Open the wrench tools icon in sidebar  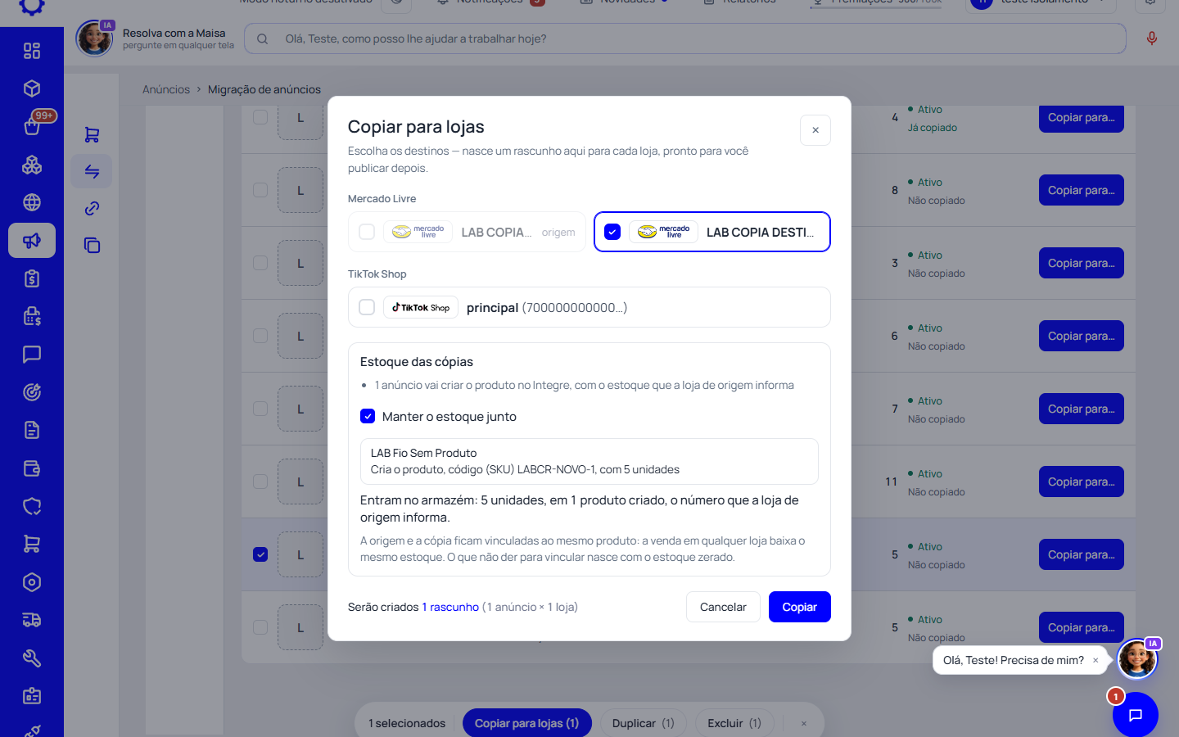coord(32,658)
